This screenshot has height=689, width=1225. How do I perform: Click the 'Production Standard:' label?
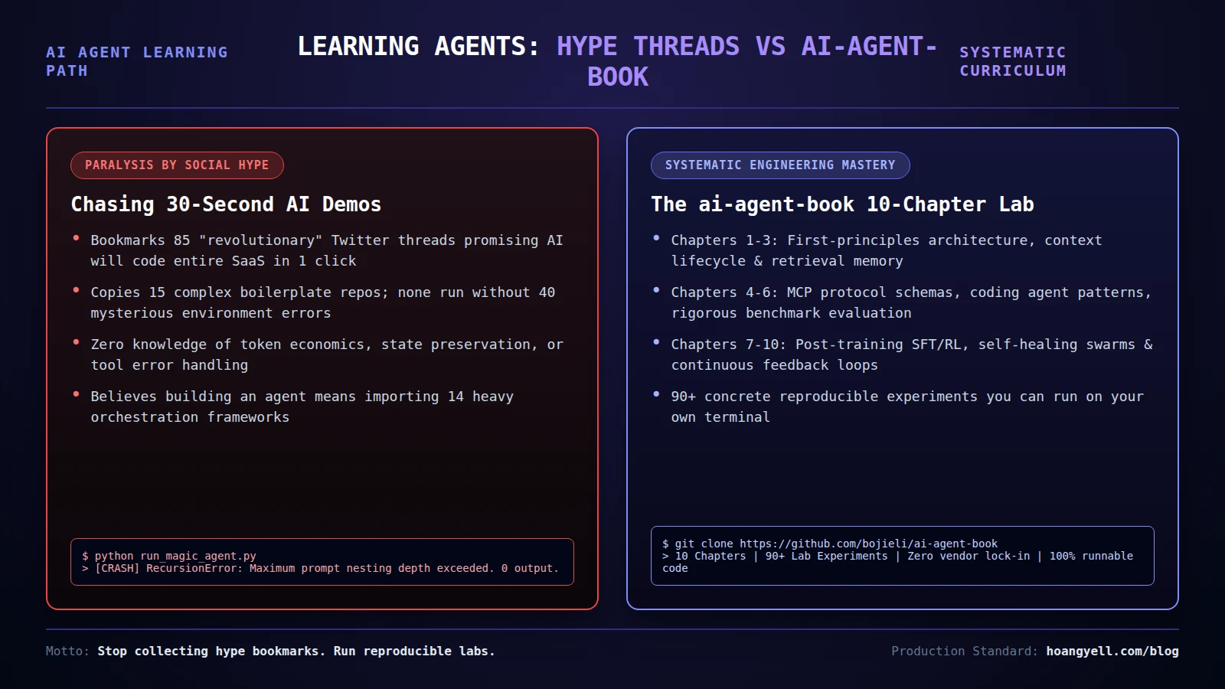[965, 651]
